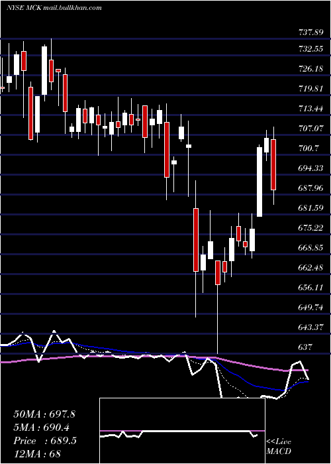Click the 713.44 price axis label

(x=310, y=109)
